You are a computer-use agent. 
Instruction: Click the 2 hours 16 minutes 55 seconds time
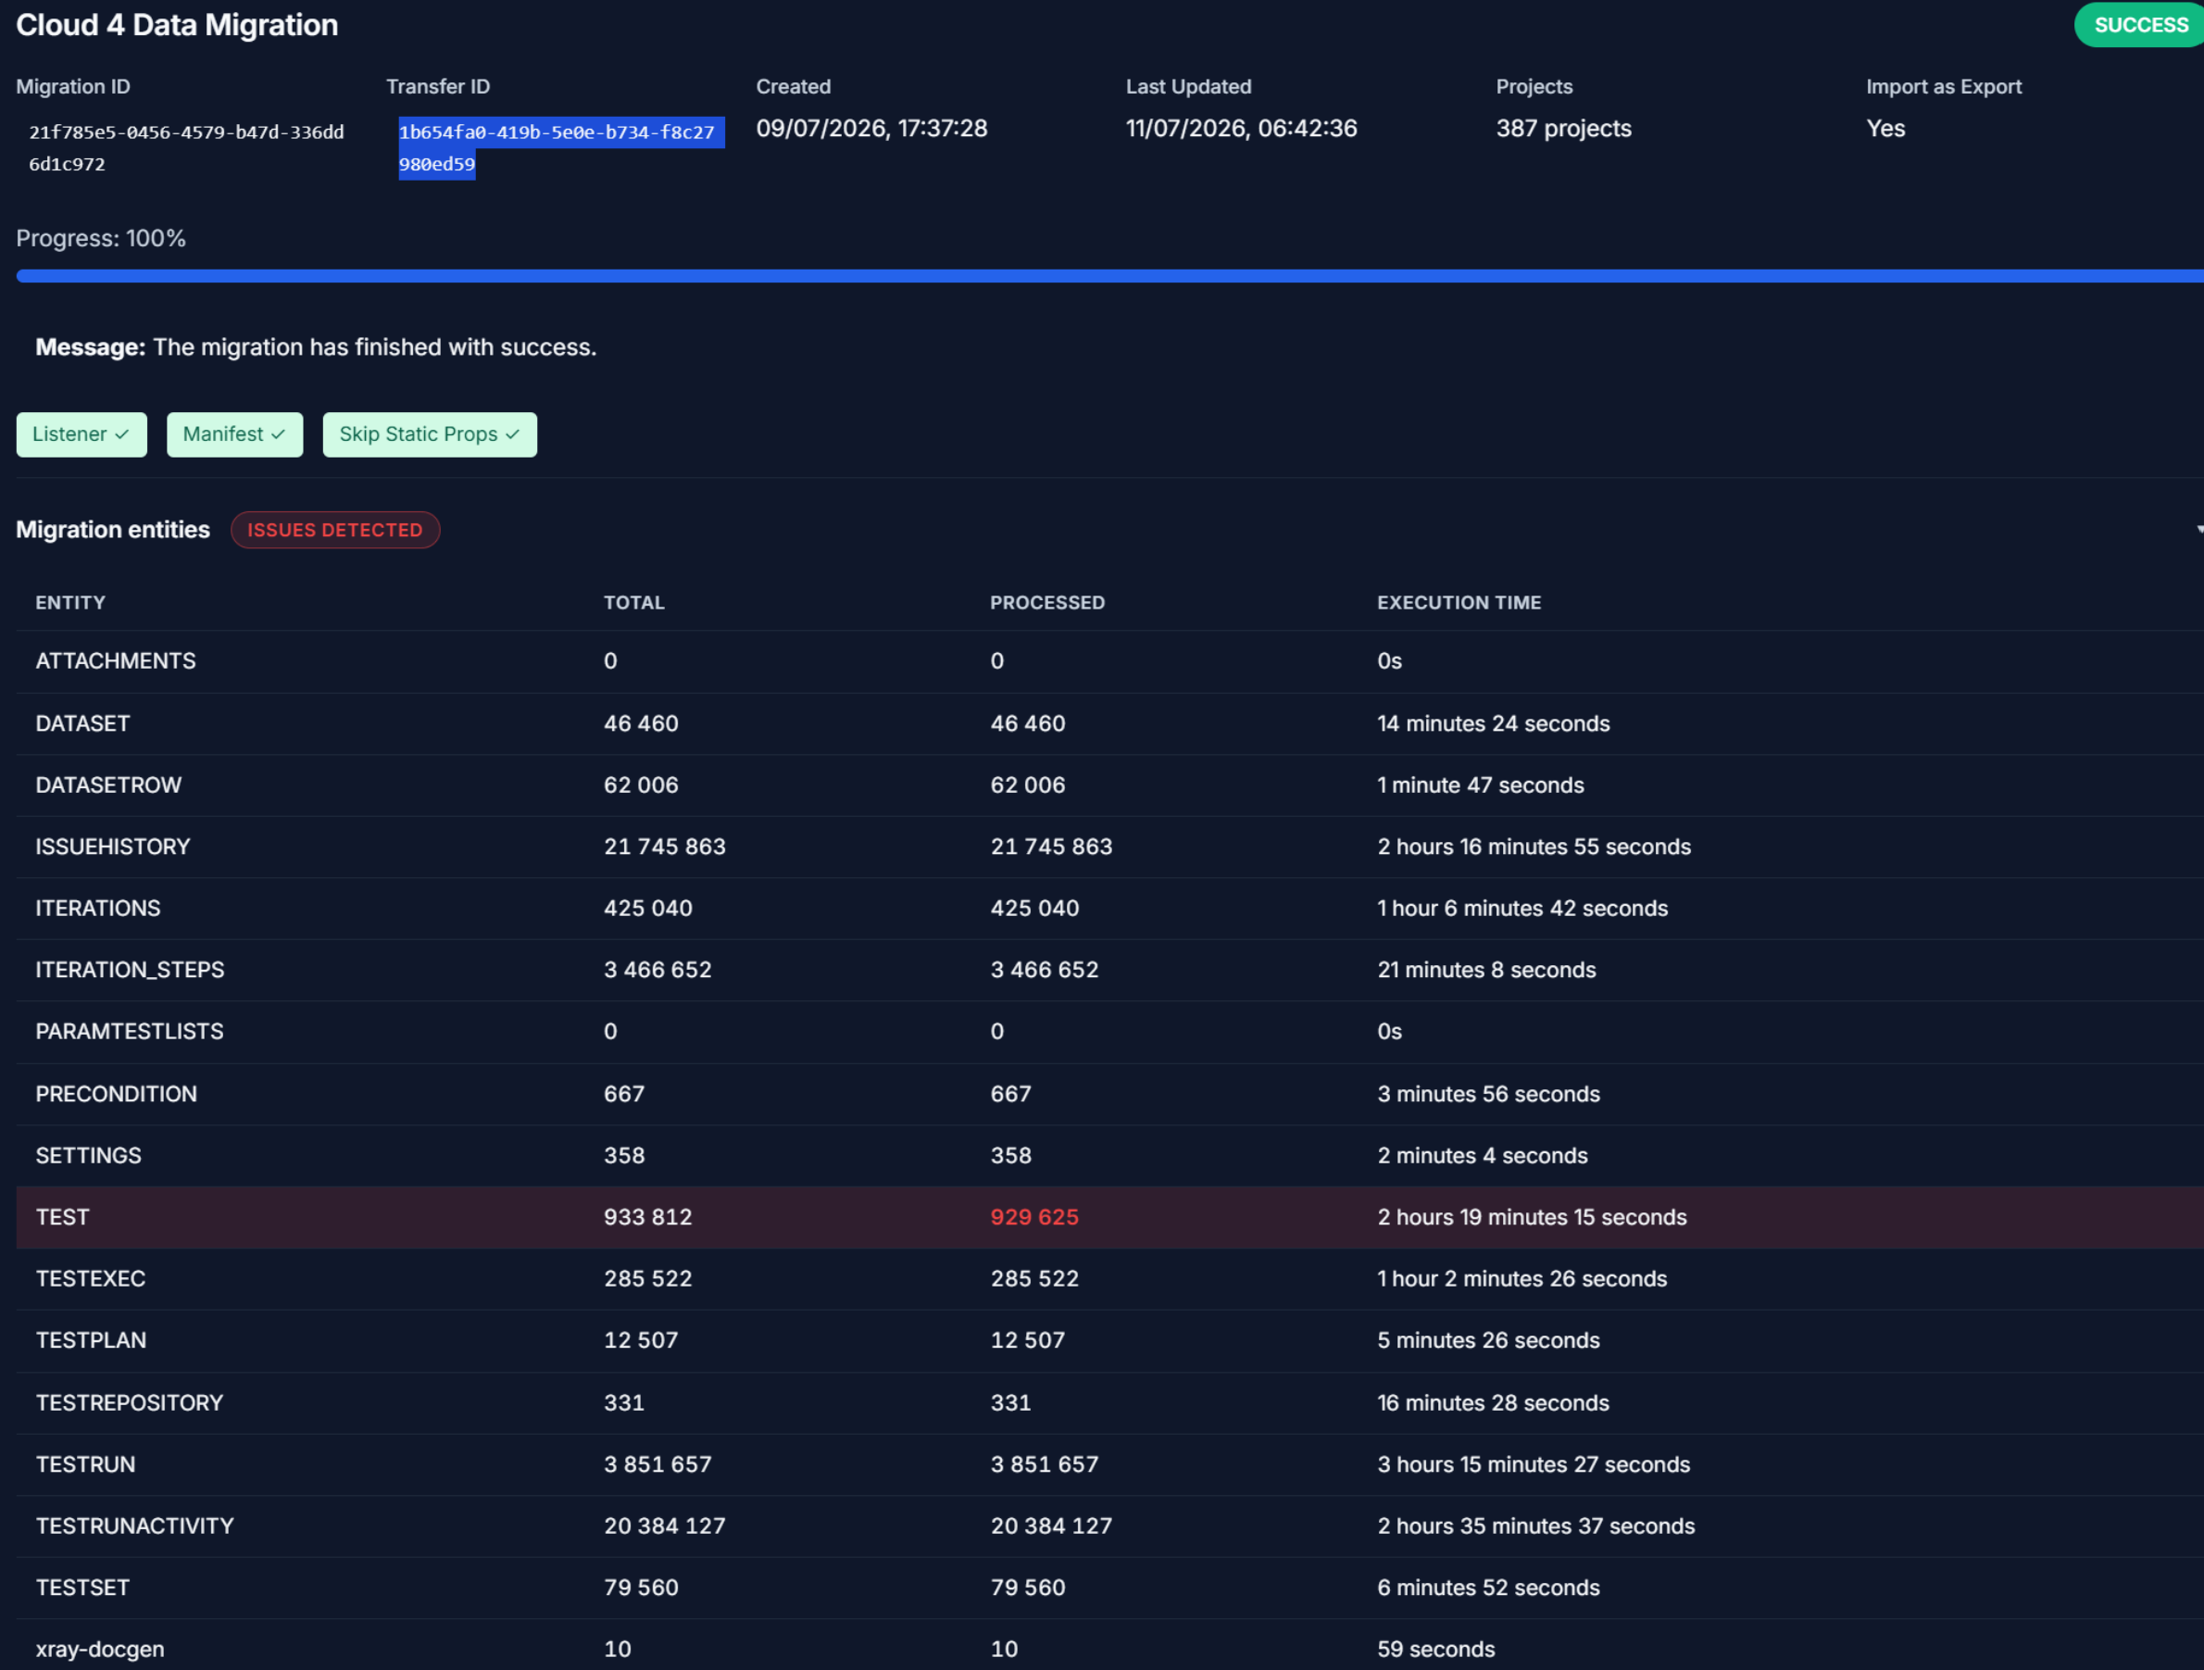[1534, 847]
